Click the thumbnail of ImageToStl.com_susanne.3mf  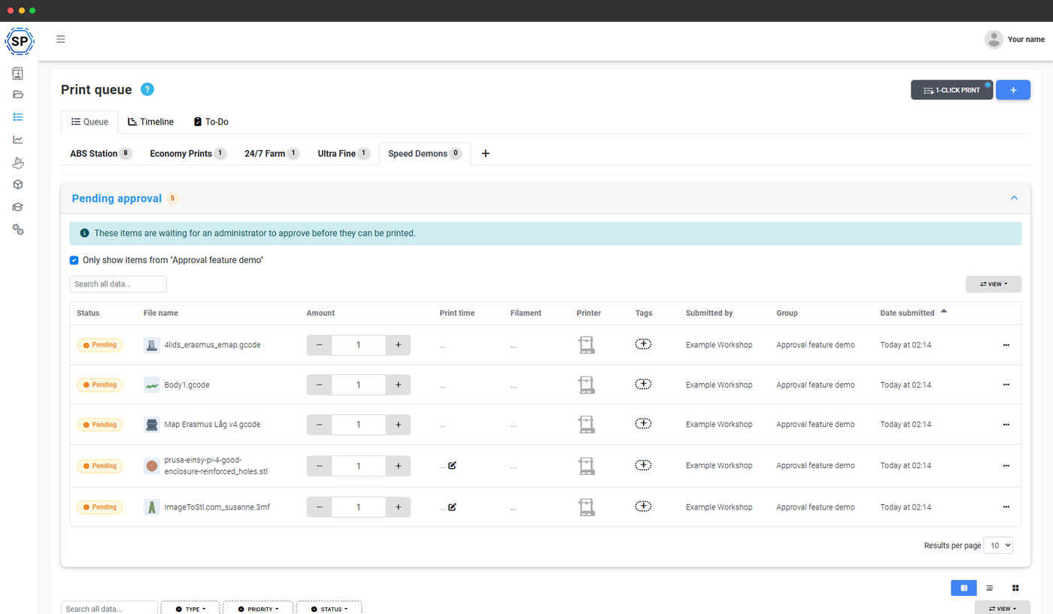pos(152,507)
